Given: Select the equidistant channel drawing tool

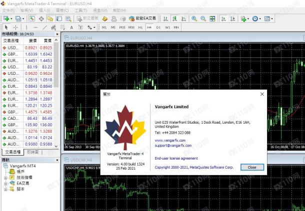Looking at the screenshot, I should 53,27.
